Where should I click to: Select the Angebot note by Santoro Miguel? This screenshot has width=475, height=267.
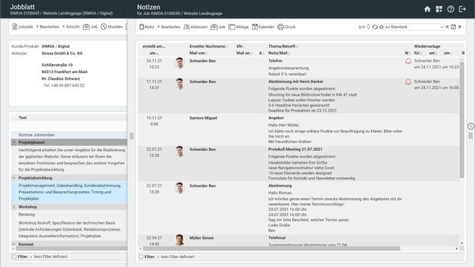click(299, 130)
